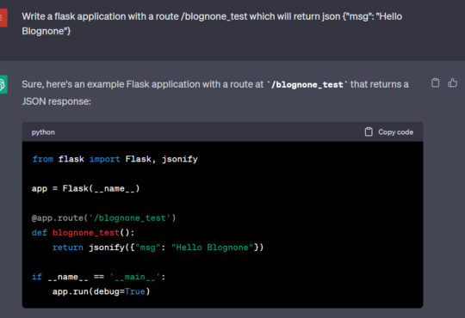Click the clipboard icon in code header
The width and height of the screenshot is (465, 318).
(369, 131)
